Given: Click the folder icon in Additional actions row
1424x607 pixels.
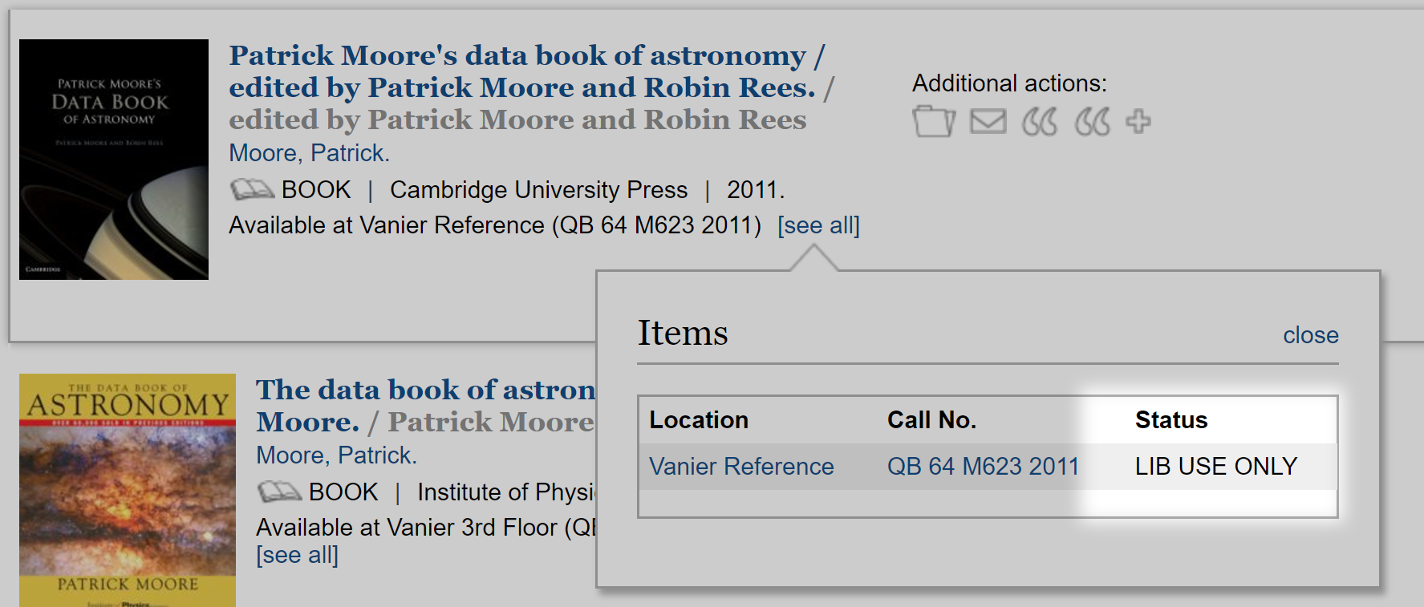Looking at the screenshot, I should coord(933,121).
